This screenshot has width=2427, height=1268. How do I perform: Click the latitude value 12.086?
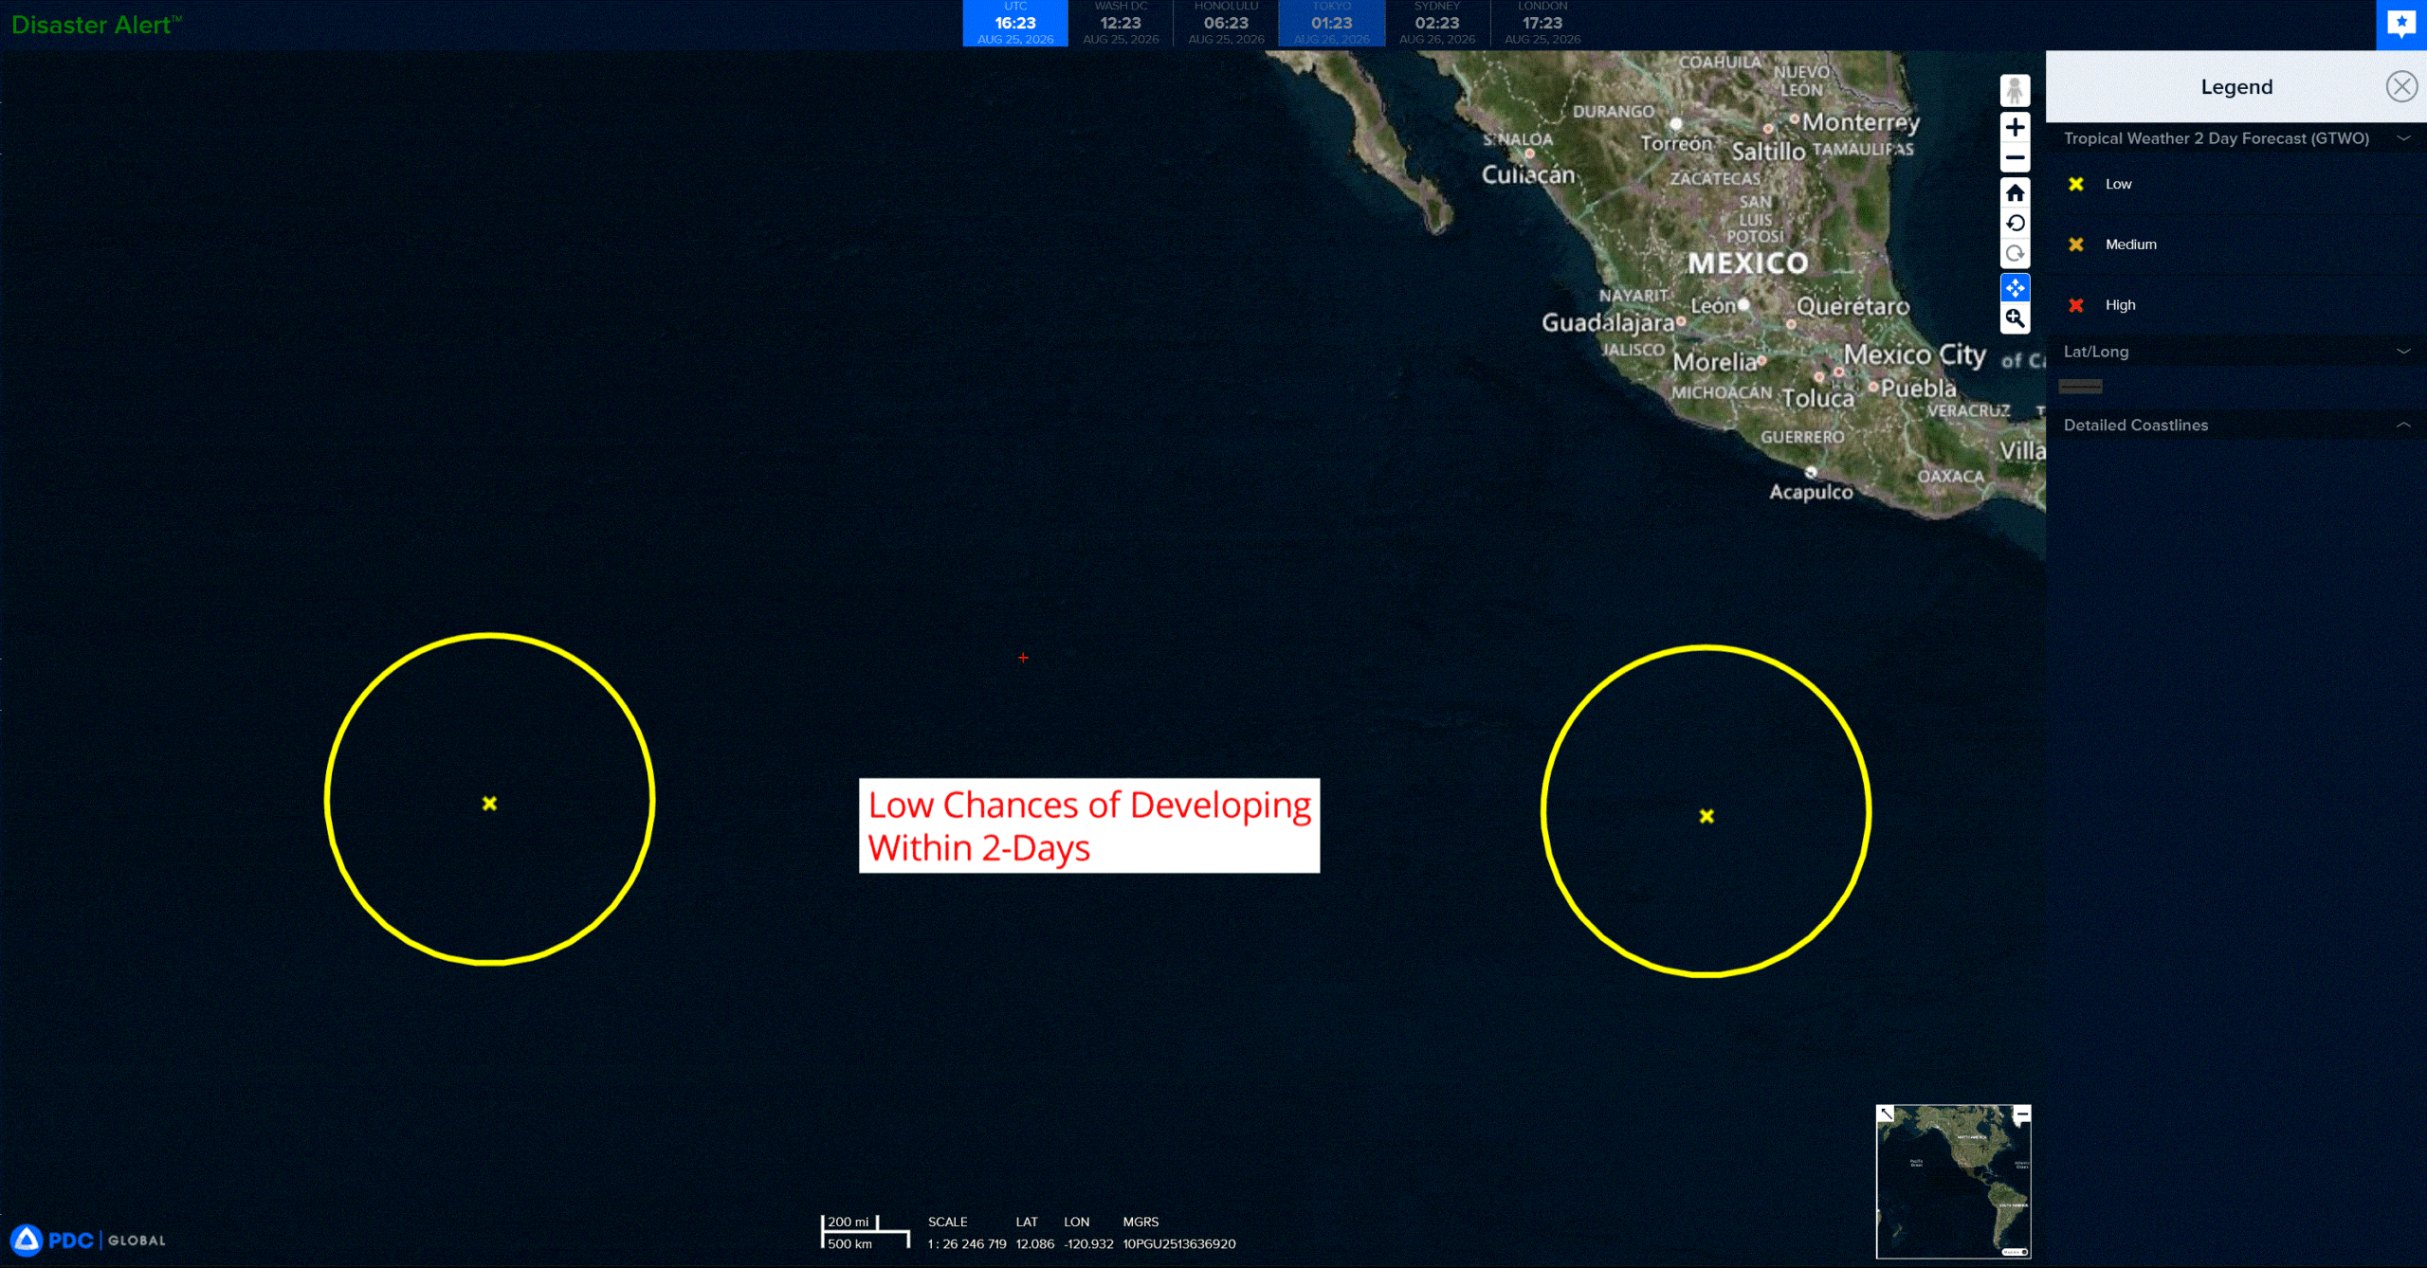click(1035, 1244)
